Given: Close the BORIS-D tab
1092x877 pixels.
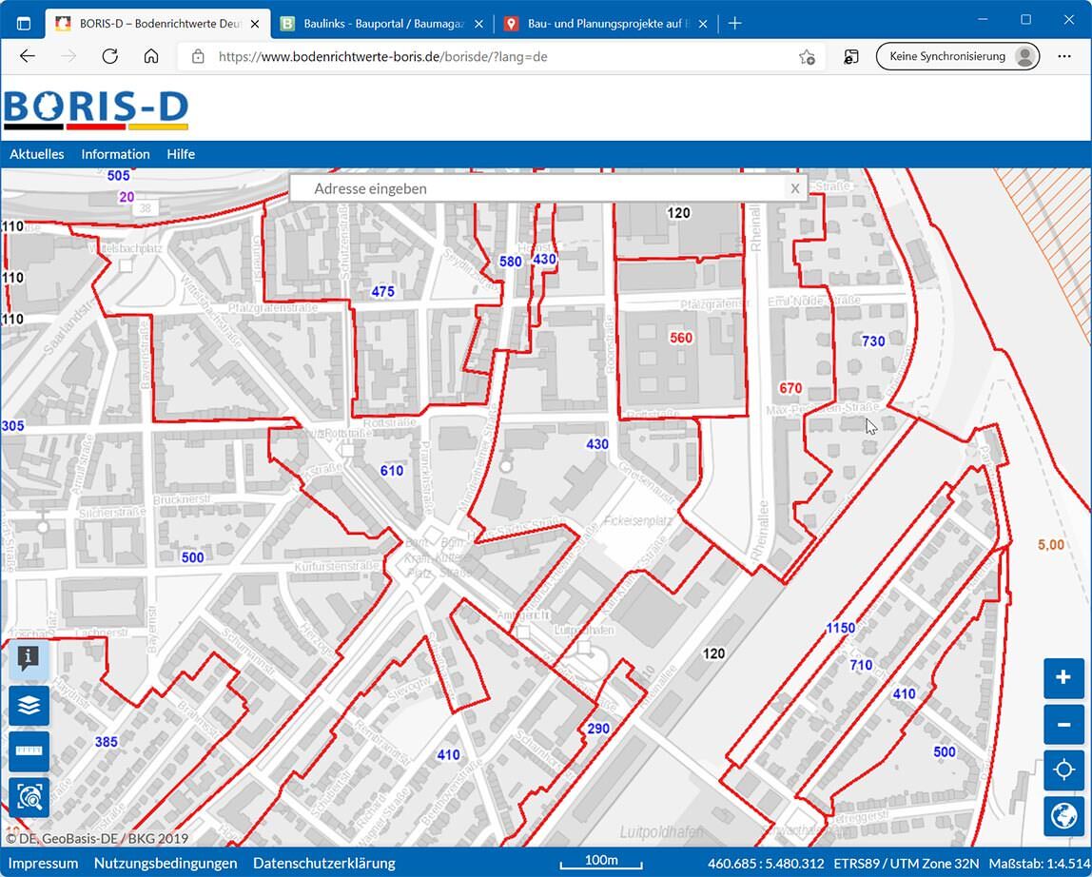Looking at the screenshot, I should (x=255, y=24).
